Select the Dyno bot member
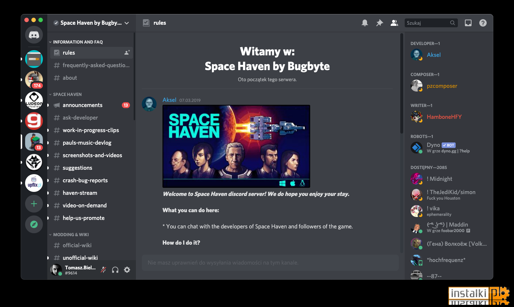This screenshot has height=307, width=514. coord(449,148)
